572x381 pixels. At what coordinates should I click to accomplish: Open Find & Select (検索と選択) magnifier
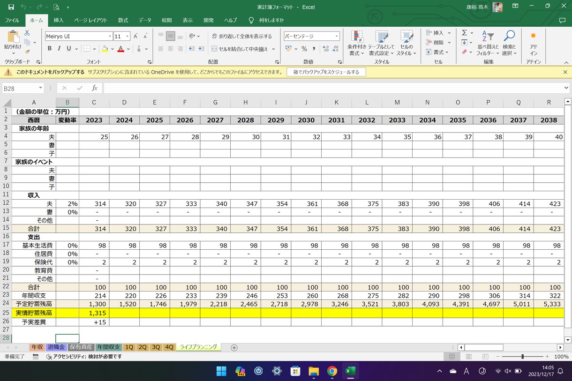[x=509, y=43]
